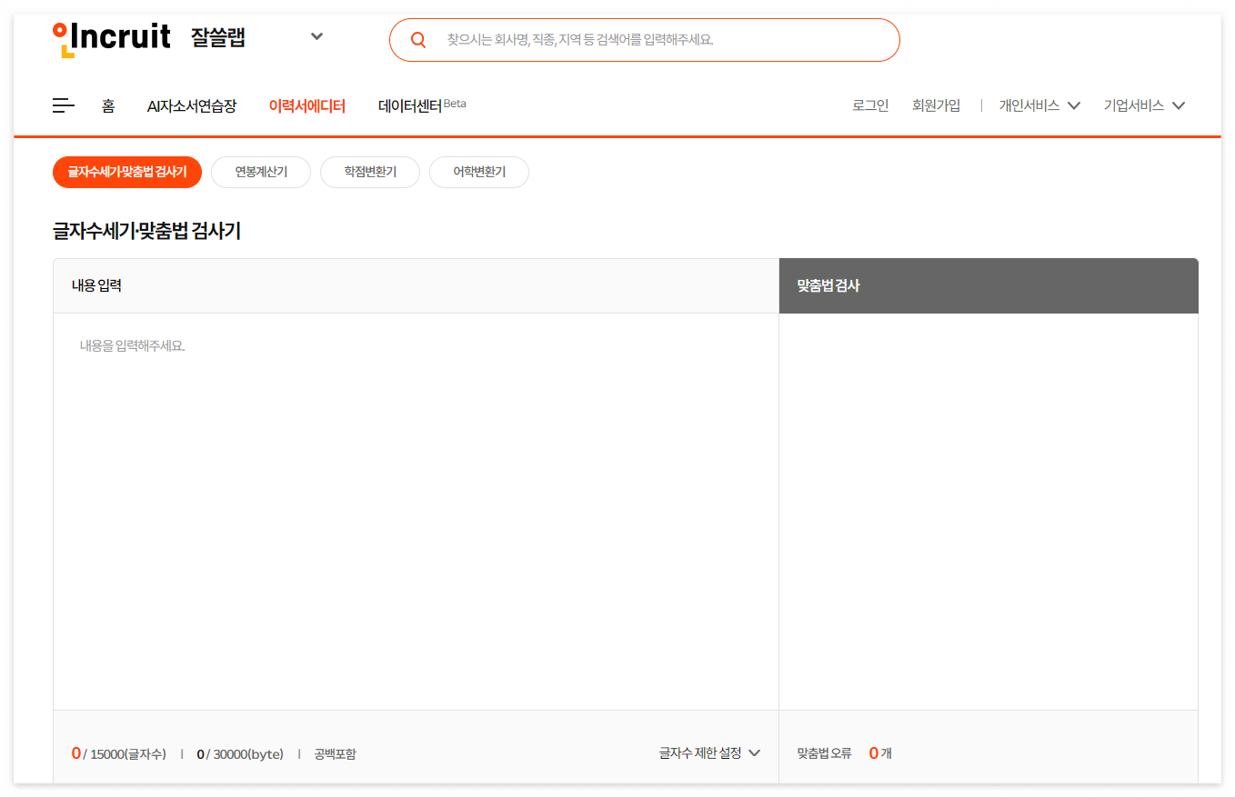The width and height of the screenshot is (1235, 797).
Task: Expand the 글자수 제한 설정 options
Action: point(708,752)
